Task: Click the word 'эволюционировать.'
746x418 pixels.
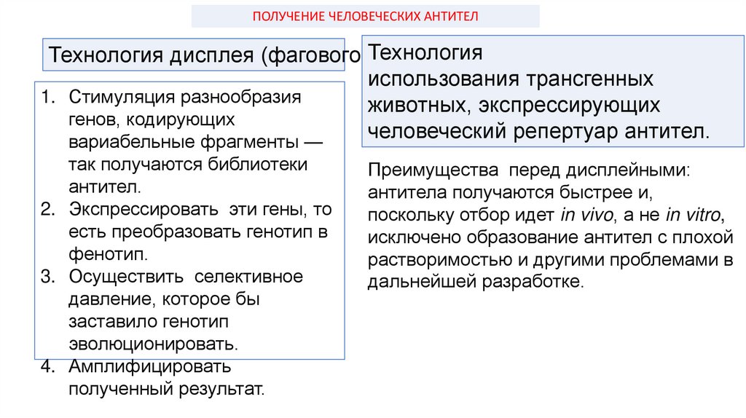Action: coord(153,344)
